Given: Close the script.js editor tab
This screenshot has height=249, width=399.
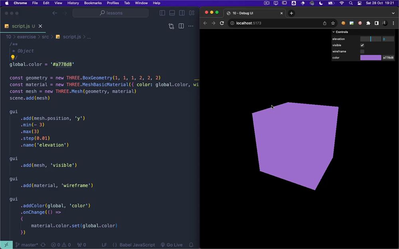Looking at the screenshot, I should pos(40,26).
